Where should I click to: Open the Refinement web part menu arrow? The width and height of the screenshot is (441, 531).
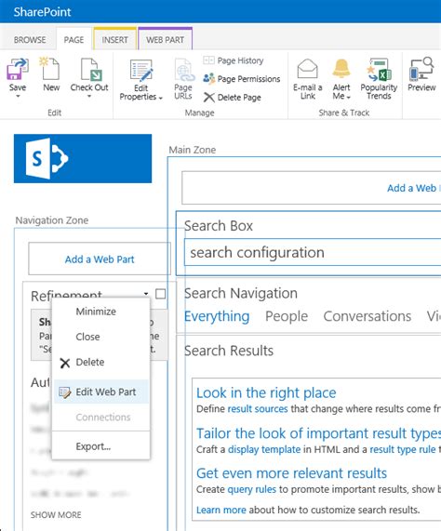(x=146, y=294)
